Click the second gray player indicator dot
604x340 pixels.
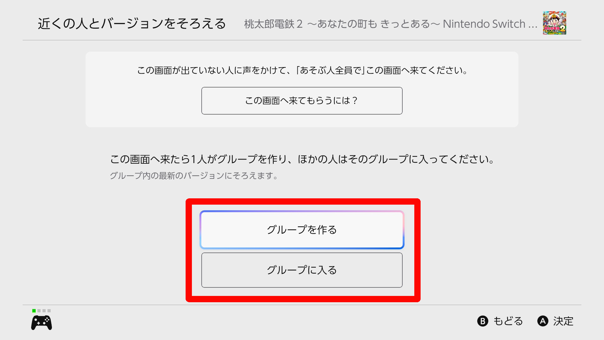pyautogui.click(x=39, y=311)
